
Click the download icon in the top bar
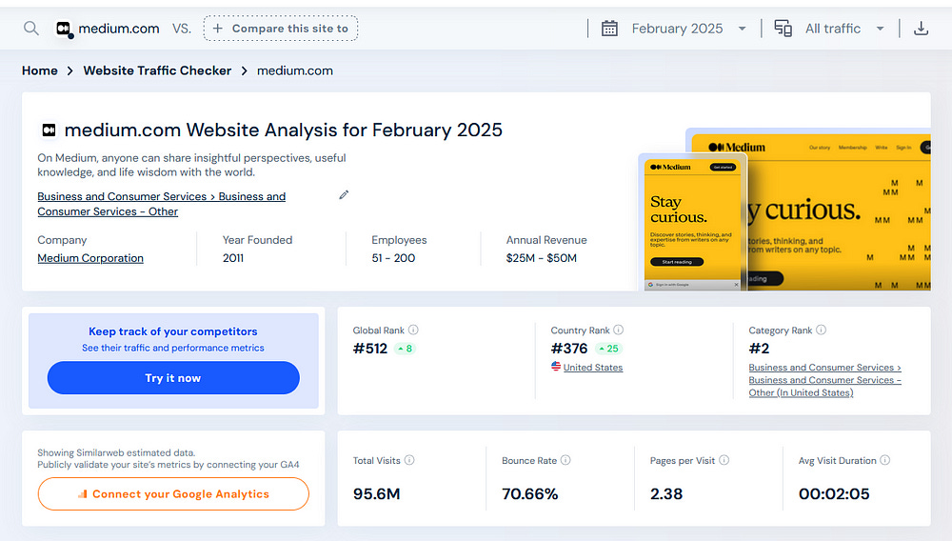(x=921, y=29)
